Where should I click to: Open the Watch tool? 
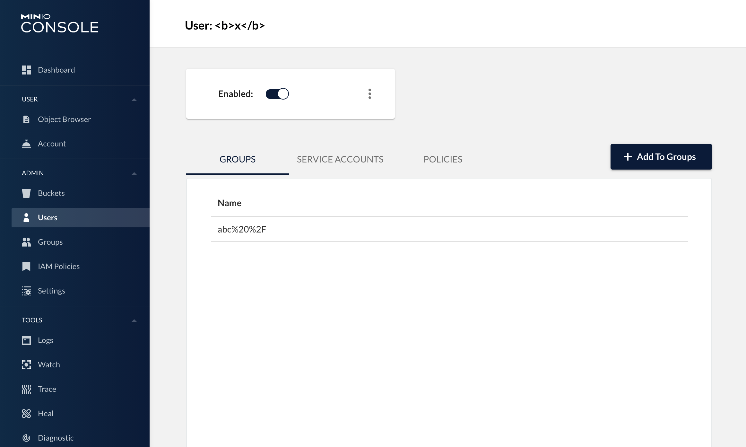click(x=80, y=365)
